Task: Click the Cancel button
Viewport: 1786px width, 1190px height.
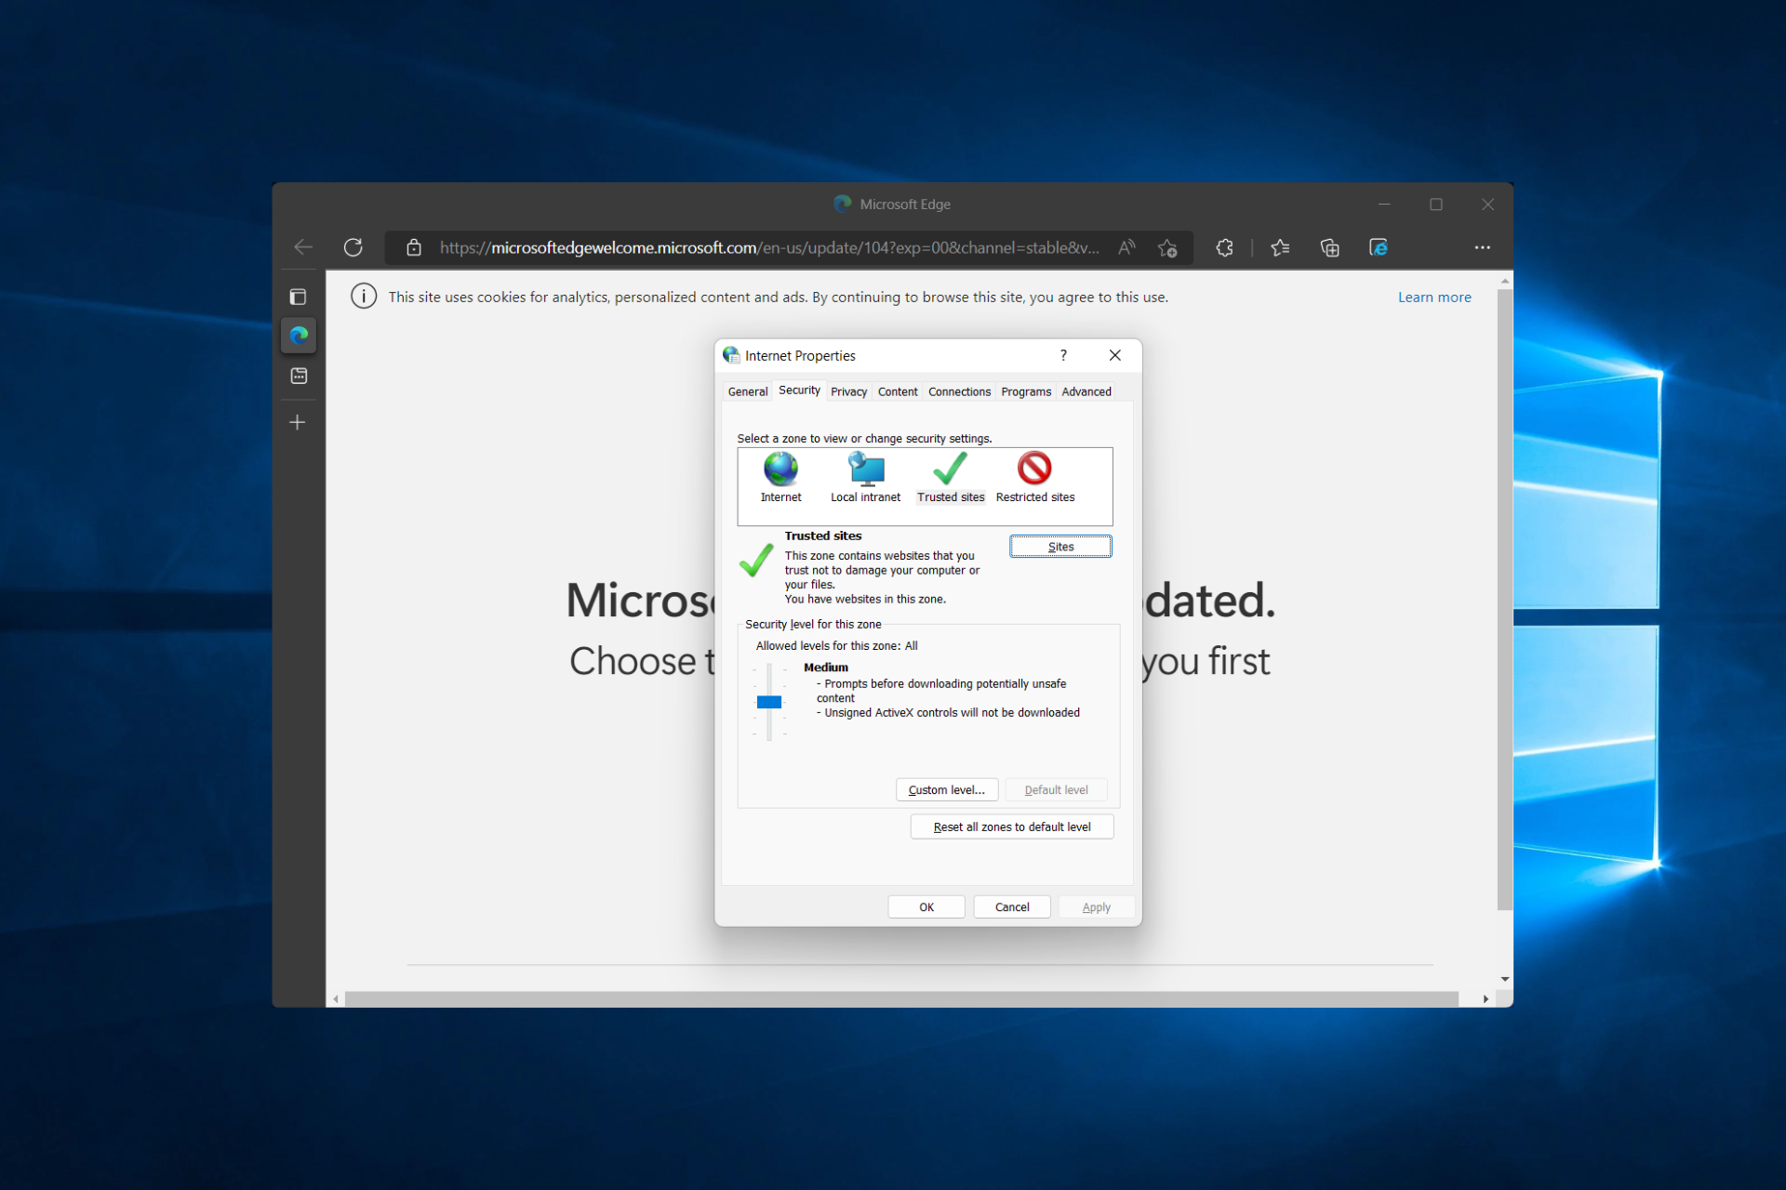Action: [x=1012, y=906]
